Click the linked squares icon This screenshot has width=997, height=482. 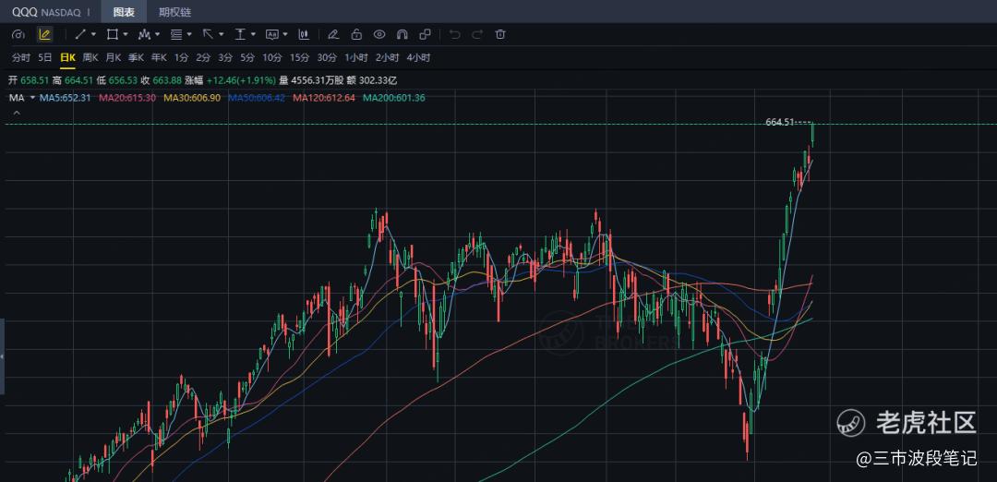[426, 34]
